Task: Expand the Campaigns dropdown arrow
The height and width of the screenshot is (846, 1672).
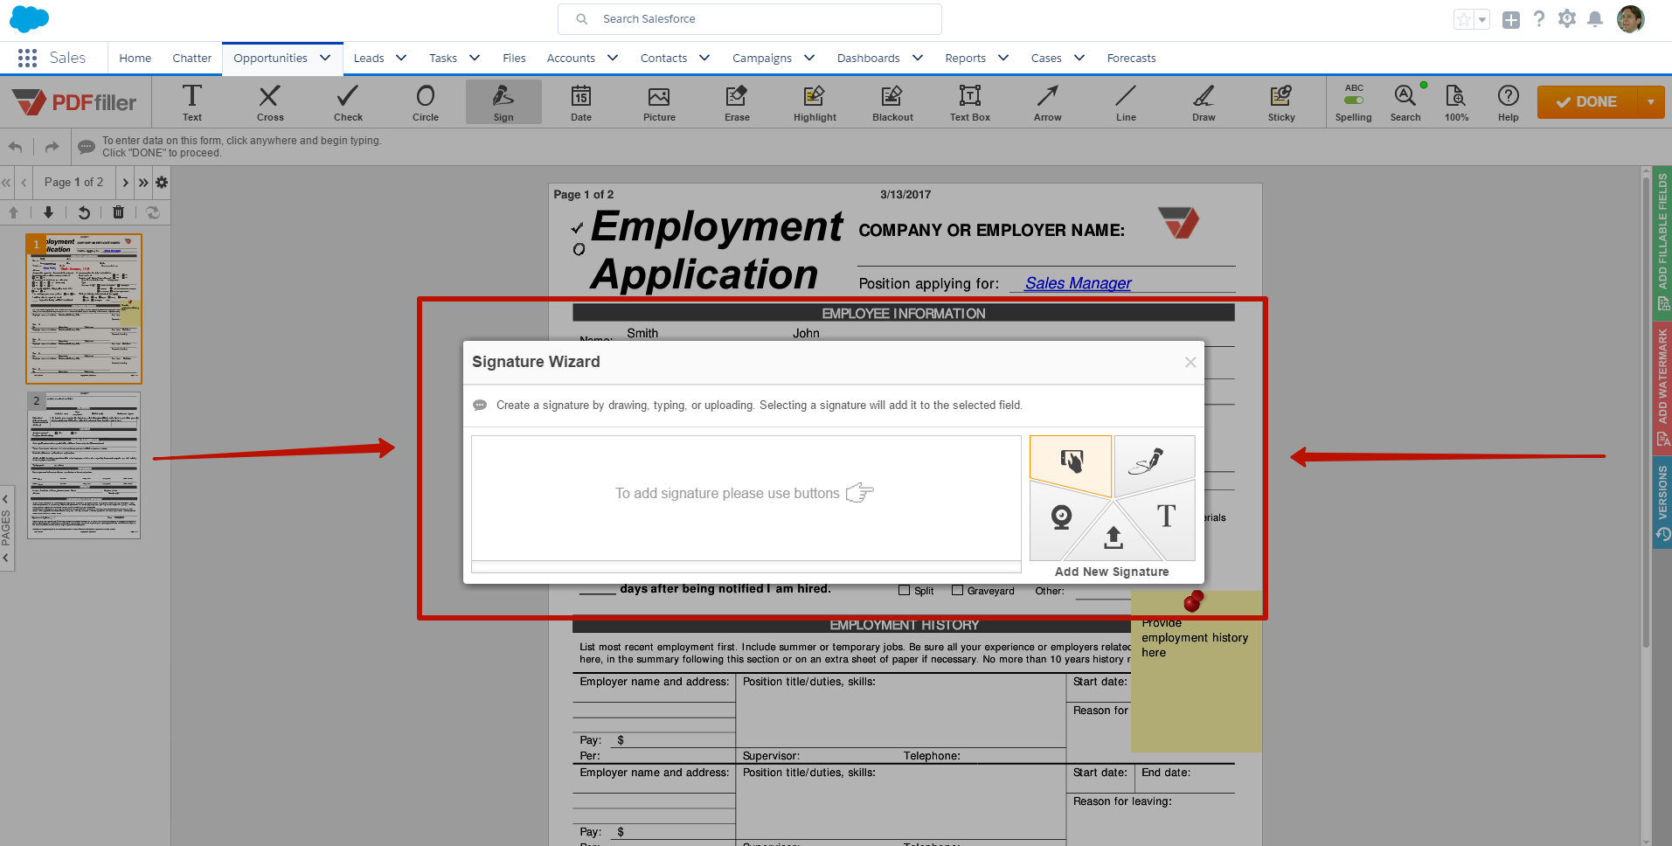Action: pyautogui.click(x=809, y=58)
